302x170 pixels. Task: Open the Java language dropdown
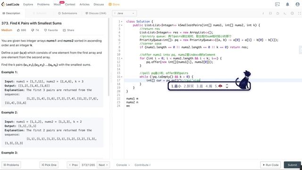[125, 13]
